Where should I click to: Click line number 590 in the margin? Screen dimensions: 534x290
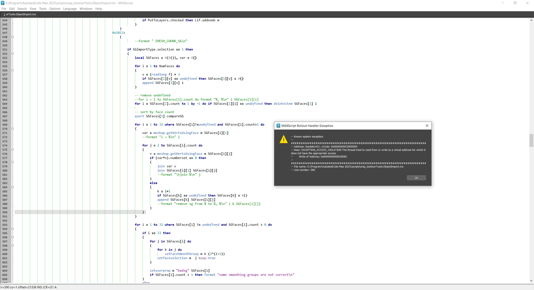pos(5,212)
